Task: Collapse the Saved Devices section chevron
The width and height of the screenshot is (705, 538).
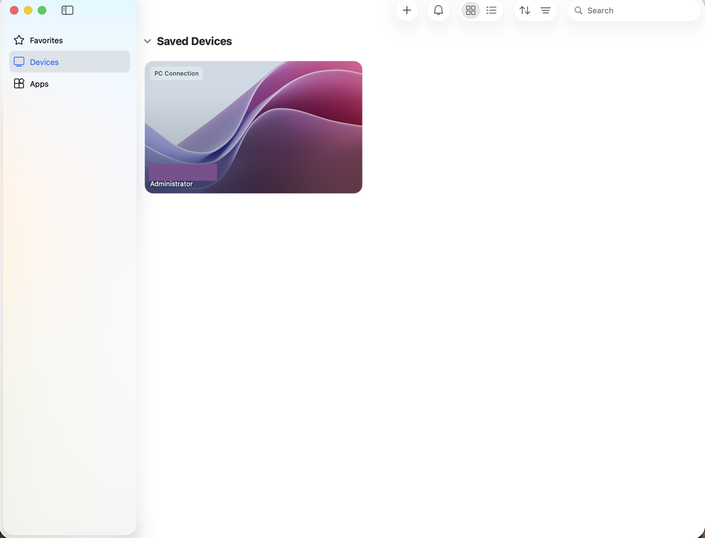Action: click(148, 41)
